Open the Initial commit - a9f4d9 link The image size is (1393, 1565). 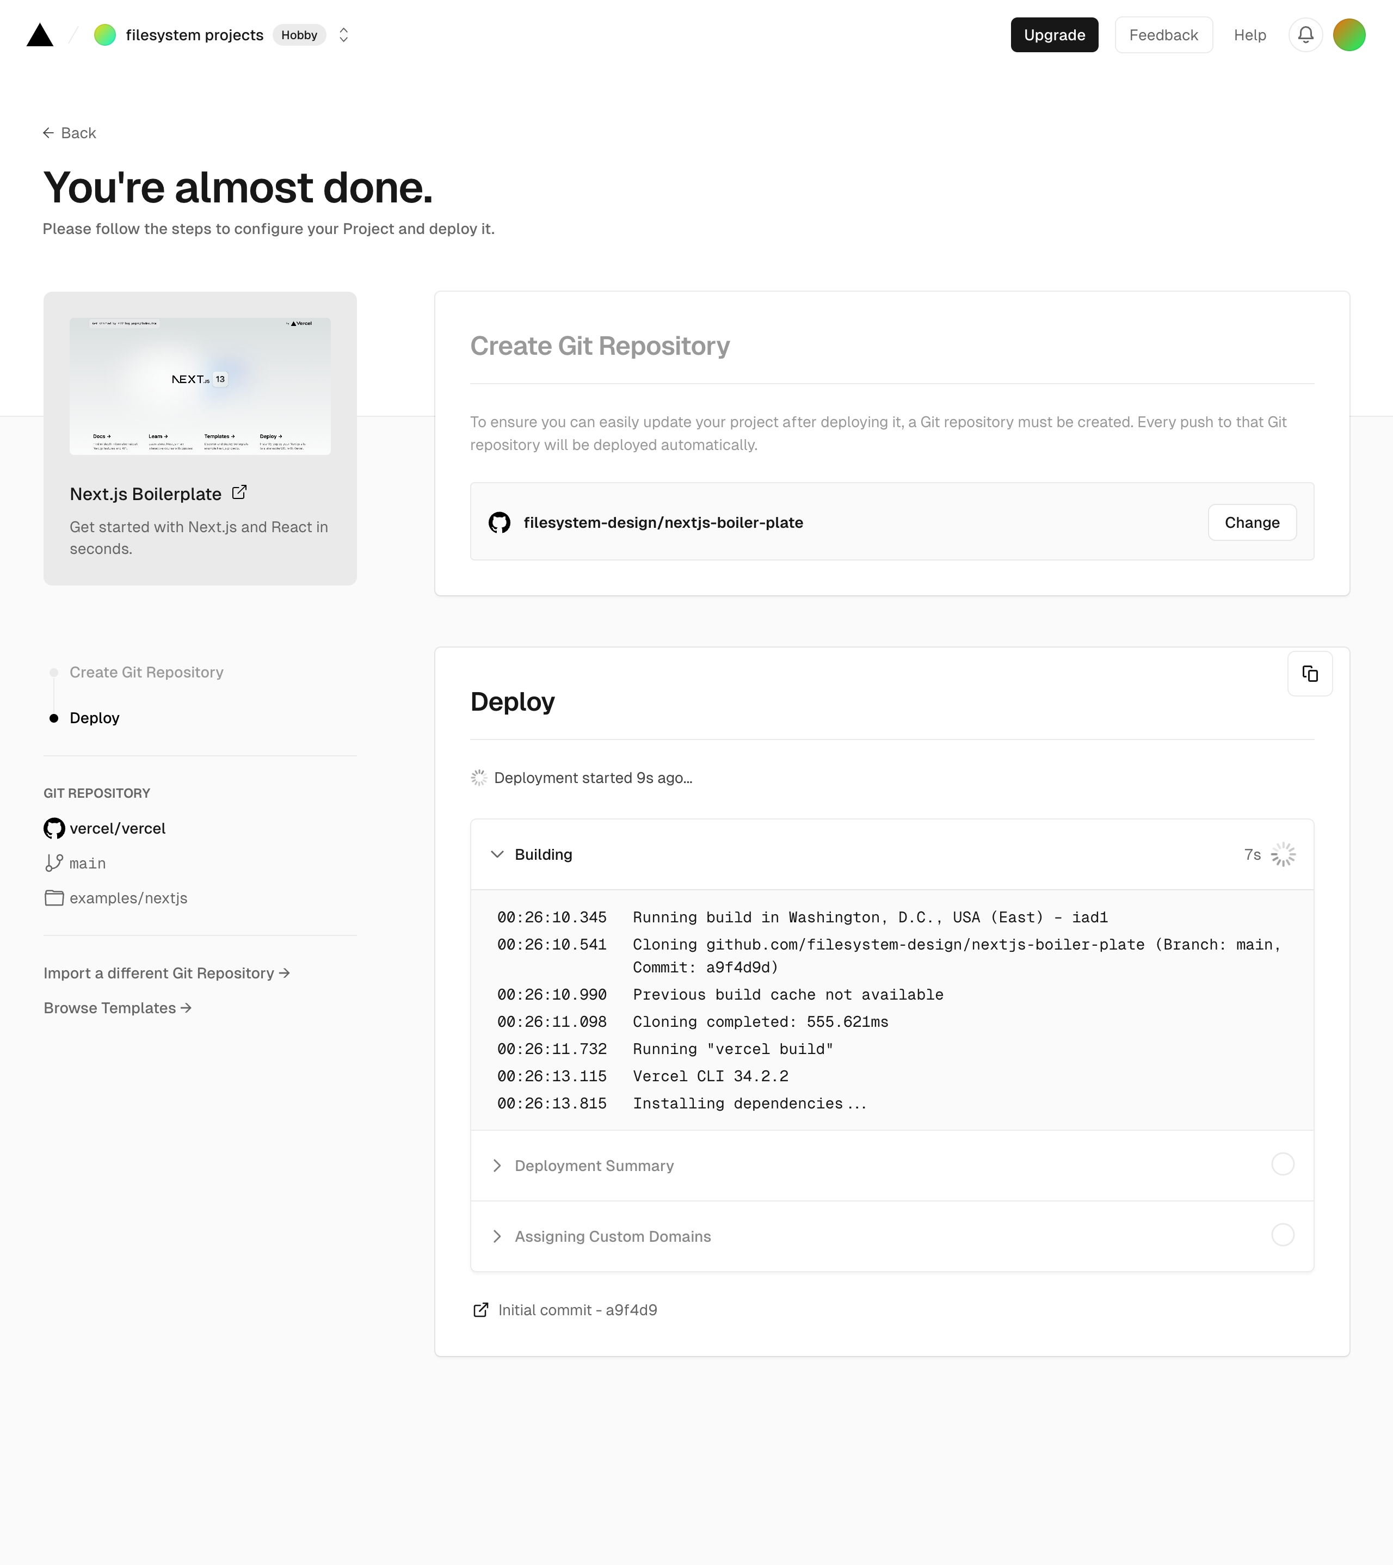577,1310
